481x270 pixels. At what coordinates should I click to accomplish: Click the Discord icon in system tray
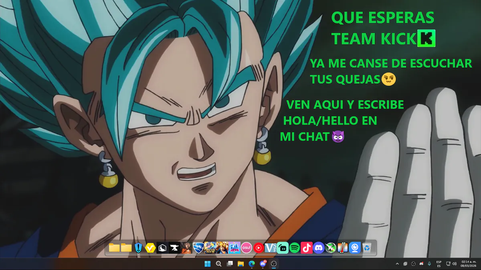pos(421,264)
